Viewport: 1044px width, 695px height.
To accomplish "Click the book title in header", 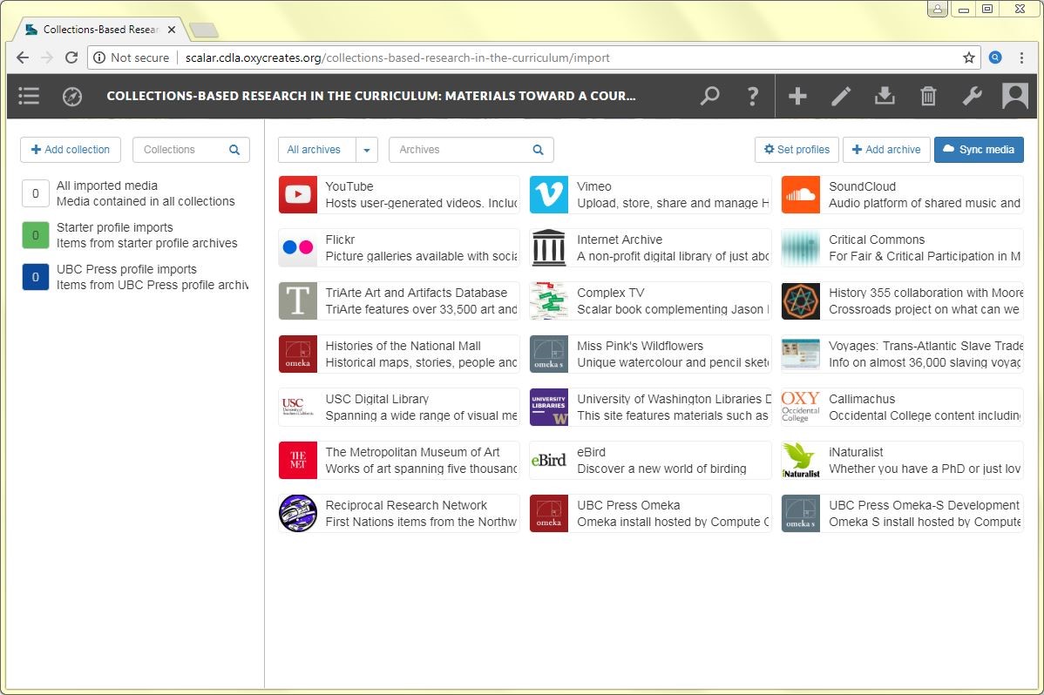I will coord(371,96).
